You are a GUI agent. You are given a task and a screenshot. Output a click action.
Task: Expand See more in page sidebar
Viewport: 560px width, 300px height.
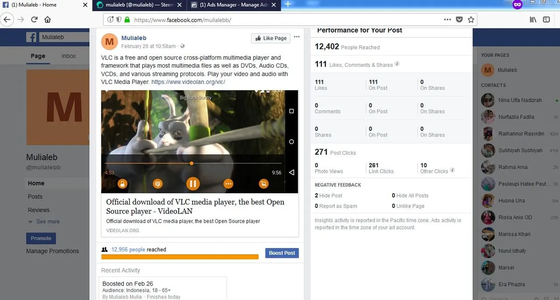[x=44, y=222]
